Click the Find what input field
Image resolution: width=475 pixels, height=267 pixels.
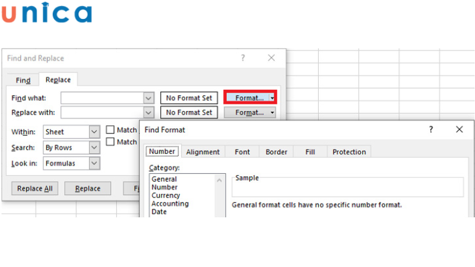[102, 98]
